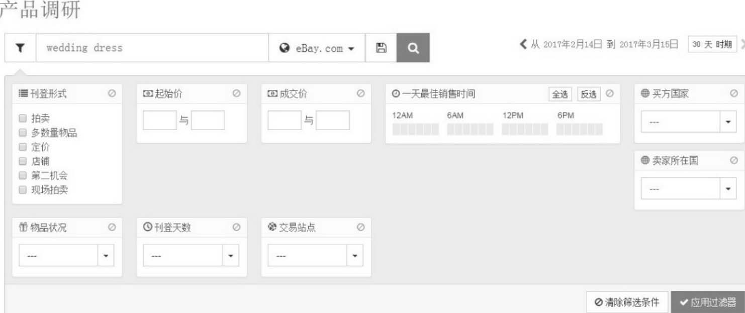This screenshot has height=313, width=745.
Task: Click the 30 天 时期 button
Action: coord(712,44)
